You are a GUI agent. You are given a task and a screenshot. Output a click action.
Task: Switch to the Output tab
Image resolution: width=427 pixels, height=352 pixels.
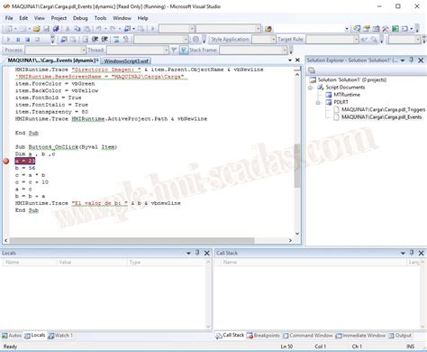400,335
